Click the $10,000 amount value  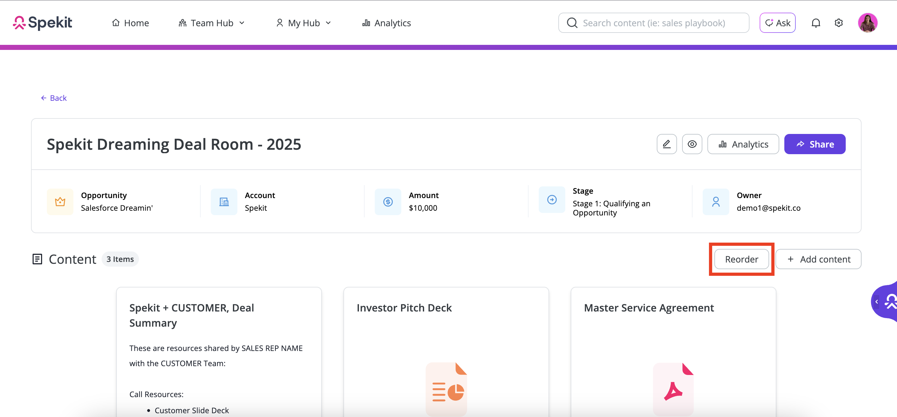pyautogui.click(x=423, y=208)
